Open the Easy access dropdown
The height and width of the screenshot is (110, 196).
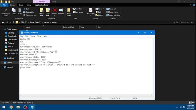click(79, 12)
